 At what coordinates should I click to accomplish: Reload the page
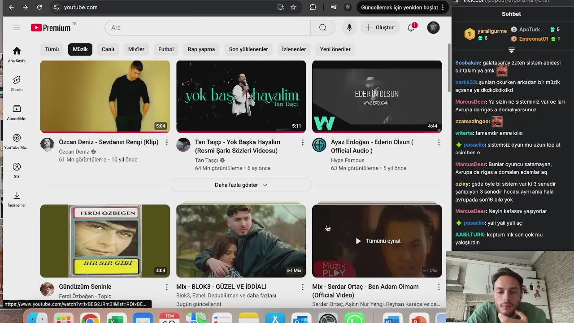click(39, 7)
